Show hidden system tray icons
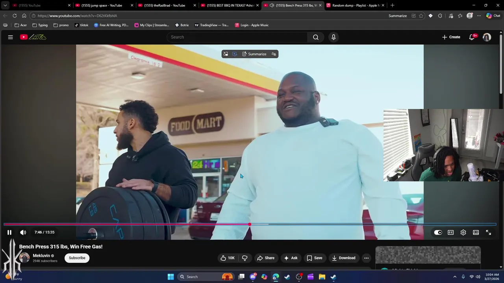The height and width of the screenshot is (283, 504). pos(455,277)
